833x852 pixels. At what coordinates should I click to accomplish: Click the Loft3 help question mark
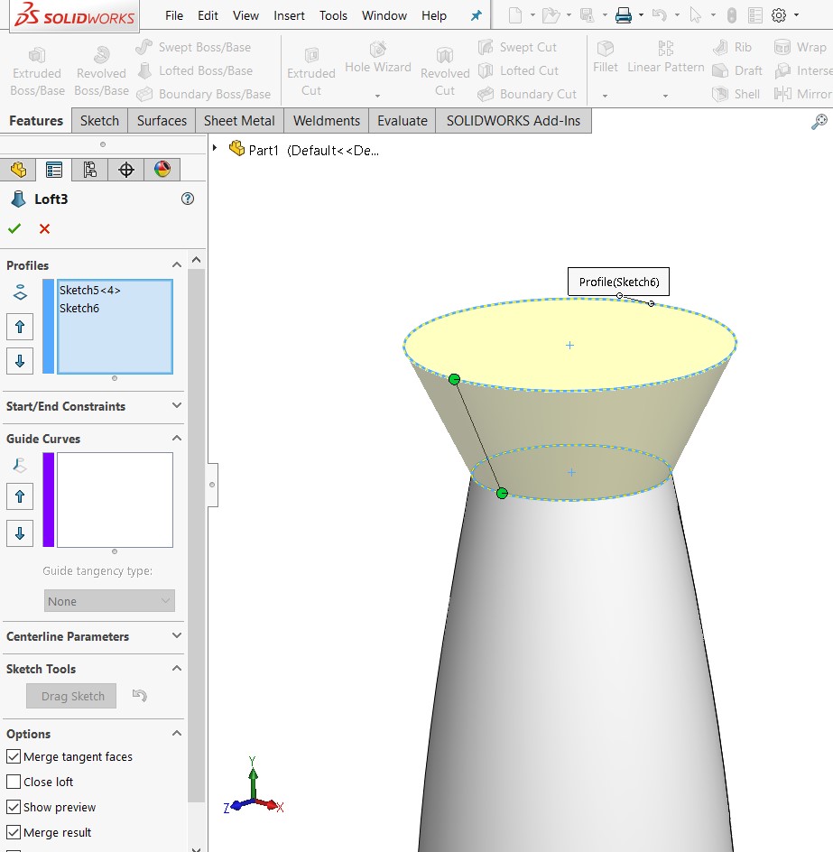(x=188, y=199)
